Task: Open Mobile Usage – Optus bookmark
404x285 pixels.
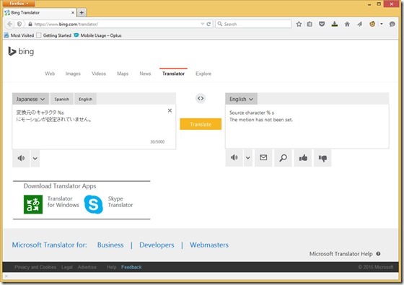Action: point(97,35)
